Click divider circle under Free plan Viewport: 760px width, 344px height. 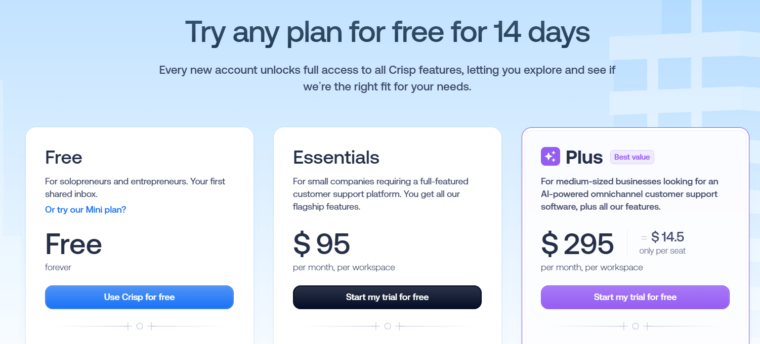tap(140, 326)
